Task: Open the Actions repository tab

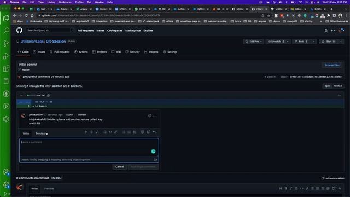Action: [81, 52]
